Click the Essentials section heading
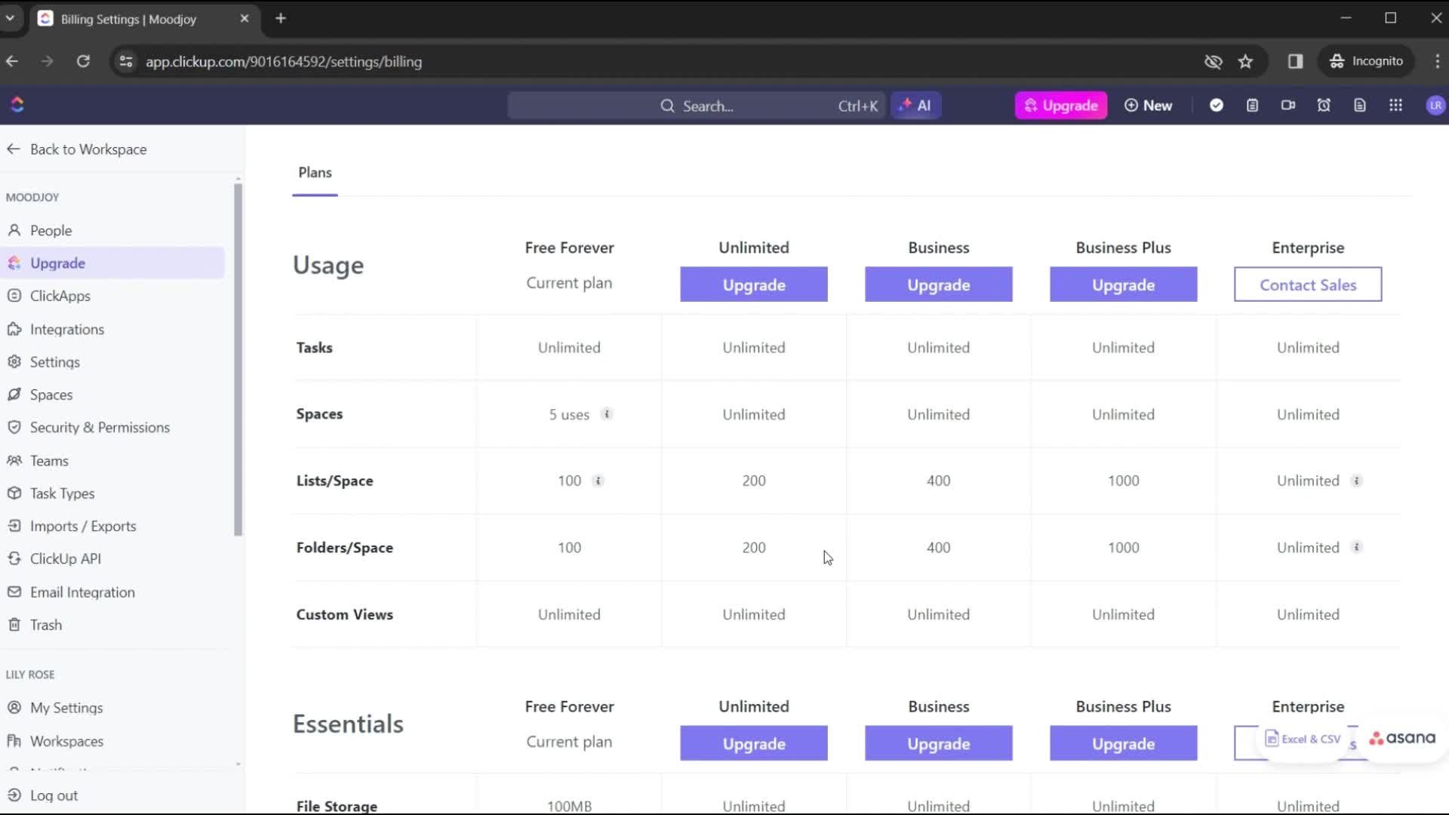The image size is (1449, 815). coord(348,724)
